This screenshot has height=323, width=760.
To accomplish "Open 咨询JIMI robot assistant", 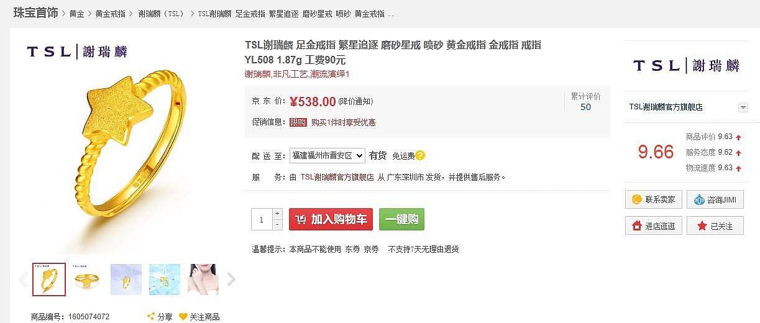I will point(715,199).
